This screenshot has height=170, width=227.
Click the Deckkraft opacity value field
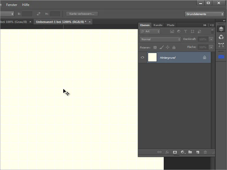pyautogui.click(x=203, y=39)
